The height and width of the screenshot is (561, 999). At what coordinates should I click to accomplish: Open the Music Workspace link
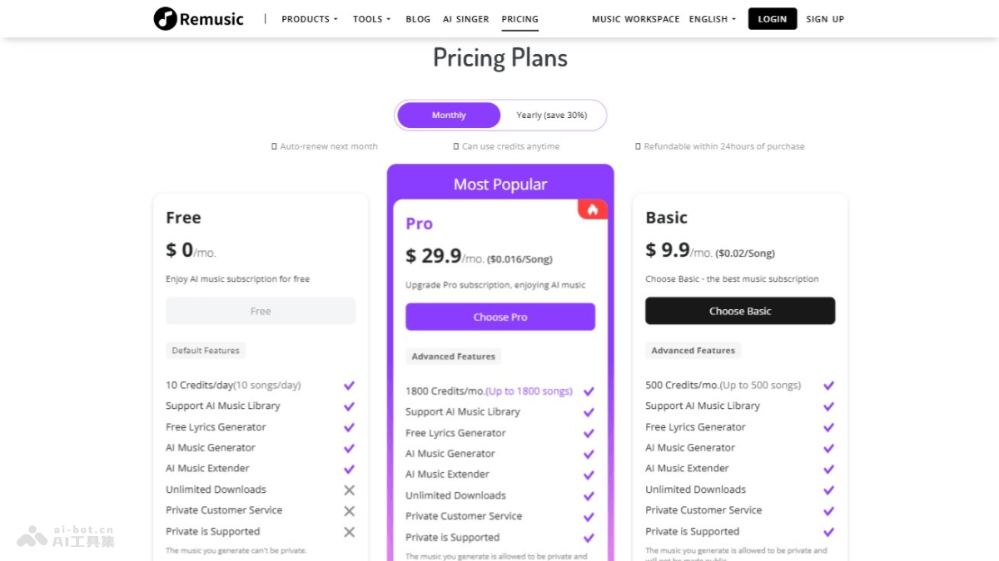(x=635, y=19)
